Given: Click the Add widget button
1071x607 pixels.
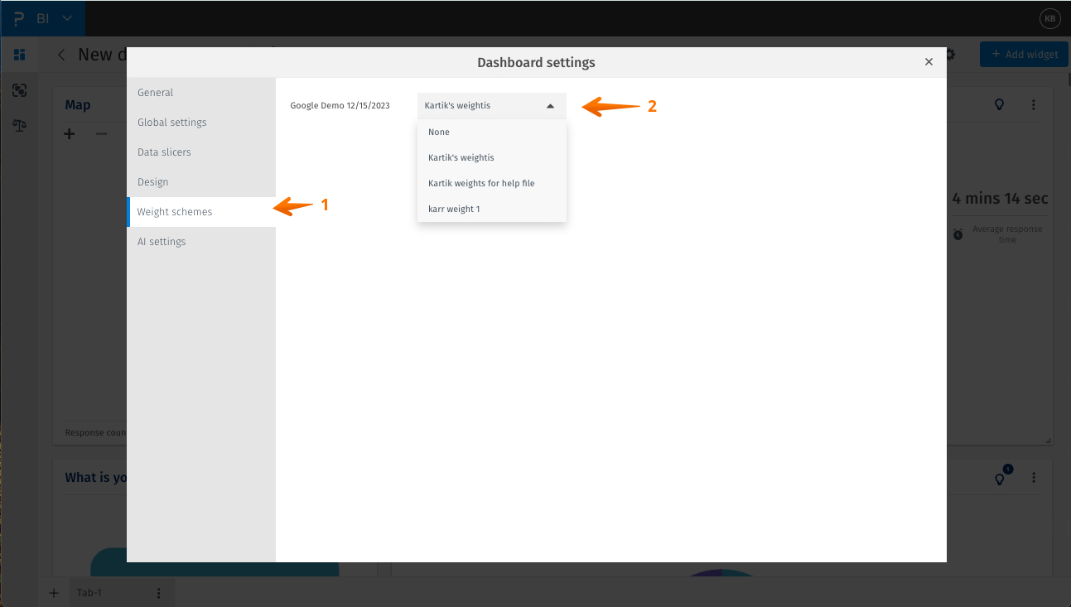Looking at the screenshot, I should click(1024, 55).
